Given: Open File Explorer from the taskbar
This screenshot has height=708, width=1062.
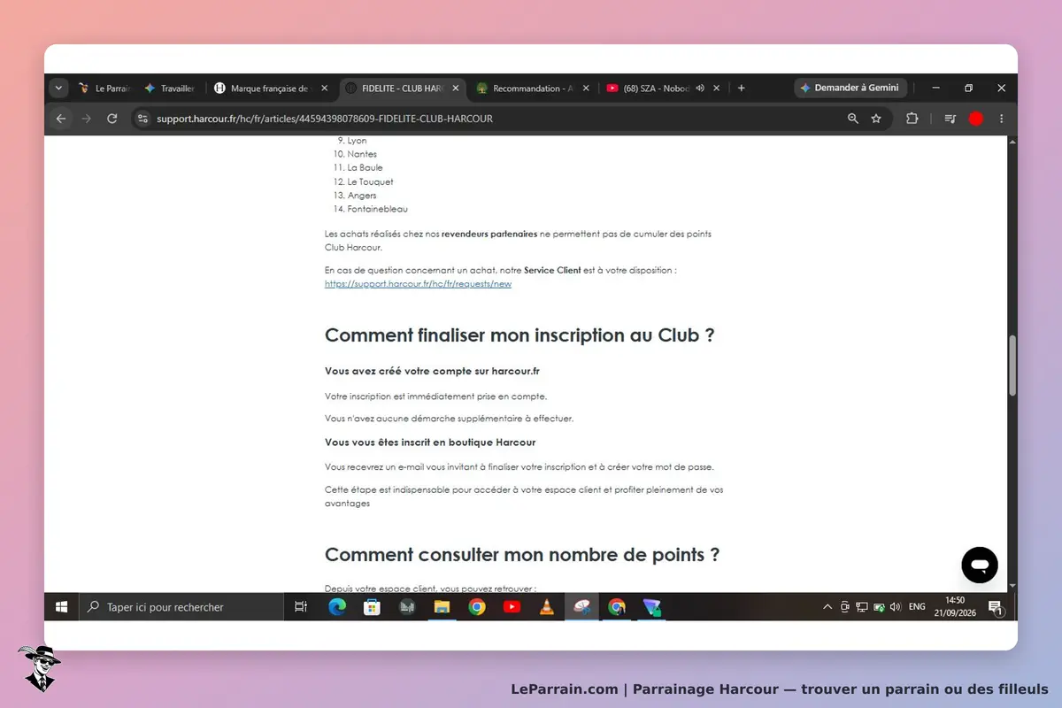Looking at the screenshot, I should [442, 607].
